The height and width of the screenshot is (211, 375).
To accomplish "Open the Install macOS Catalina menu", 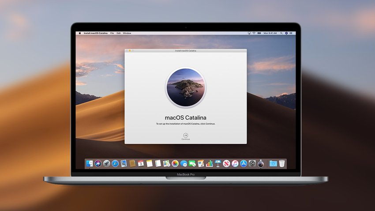I will pyautogui.click(x=95, y=33).
